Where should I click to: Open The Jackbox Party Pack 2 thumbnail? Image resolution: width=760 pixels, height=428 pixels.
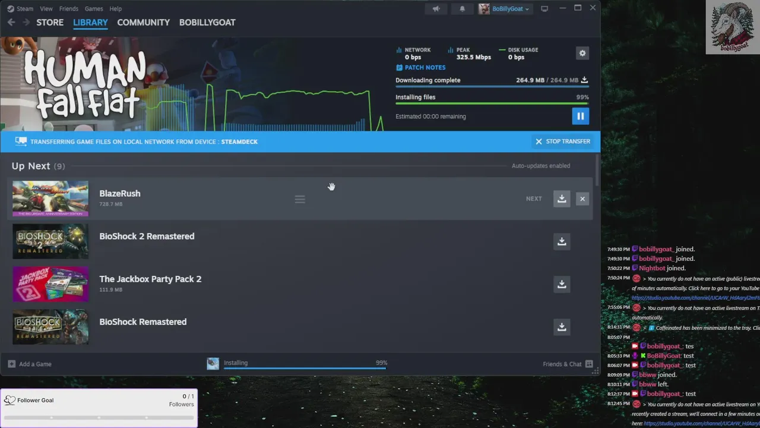[x=50, y=284]
